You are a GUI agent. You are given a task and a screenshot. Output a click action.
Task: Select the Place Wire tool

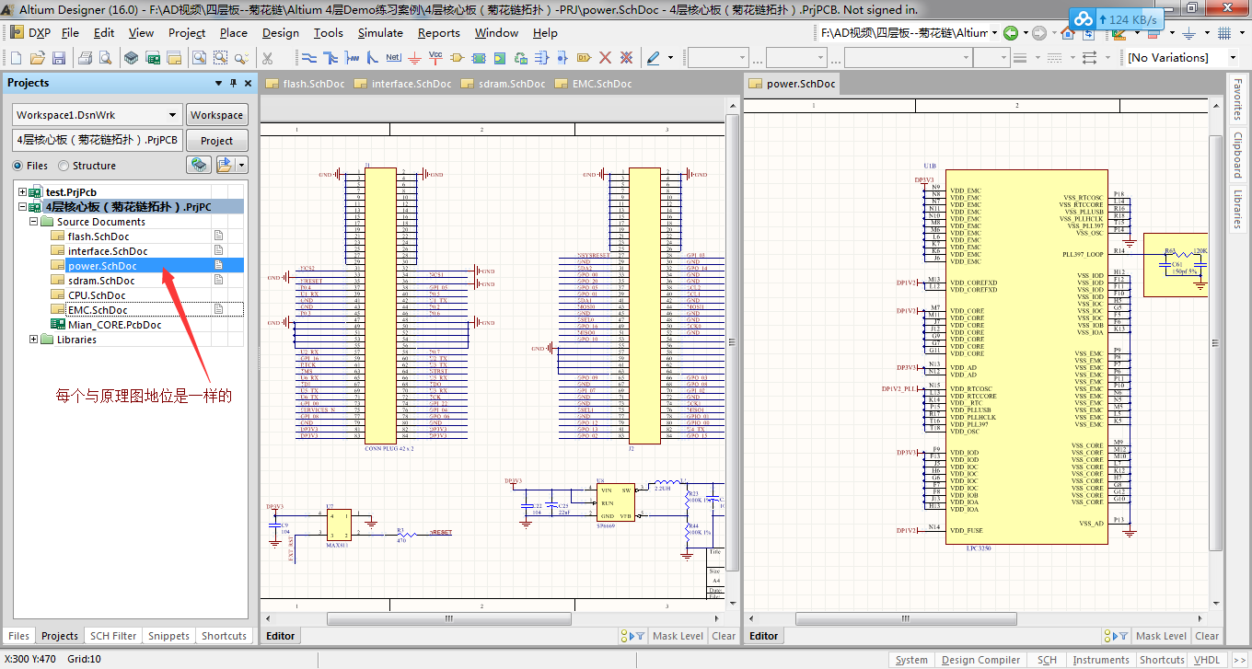tap(309, 58)
